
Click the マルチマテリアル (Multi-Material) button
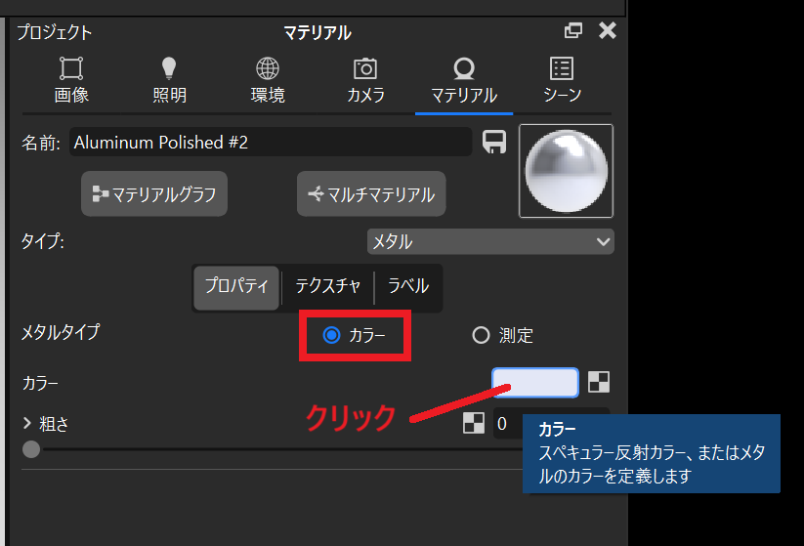(x=371, y=193)
